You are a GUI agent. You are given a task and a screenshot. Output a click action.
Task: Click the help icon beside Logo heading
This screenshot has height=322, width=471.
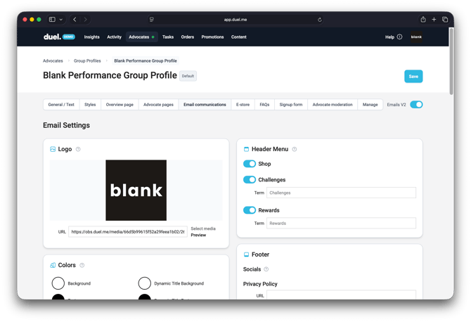78,149
